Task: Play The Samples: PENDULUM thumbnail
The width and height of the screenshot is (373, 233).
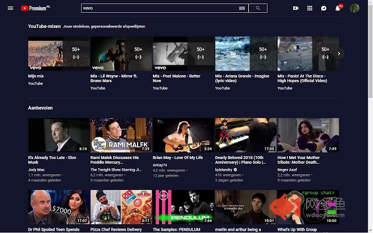Action: pyautogui.click(x=184, y=207)
